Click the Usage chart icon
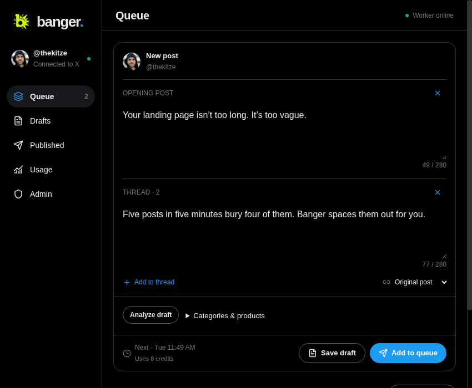This screenshot has height=388, width=472. [x=18, y=170]
